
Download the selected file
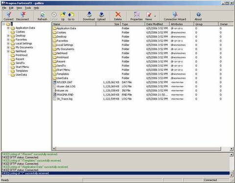[x=89, y=16]
